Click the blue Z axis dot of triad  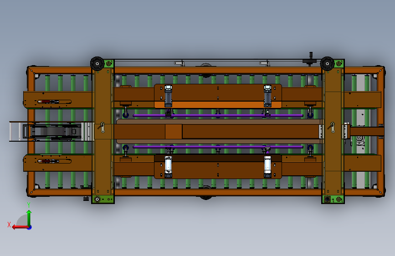pyautogui.click(x=30, y=227)
